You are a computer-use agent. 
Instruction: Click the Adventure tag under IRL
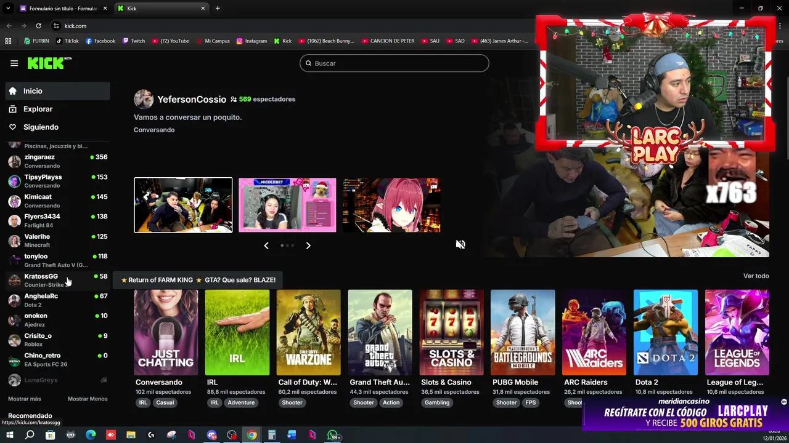(x=241, y=402)
